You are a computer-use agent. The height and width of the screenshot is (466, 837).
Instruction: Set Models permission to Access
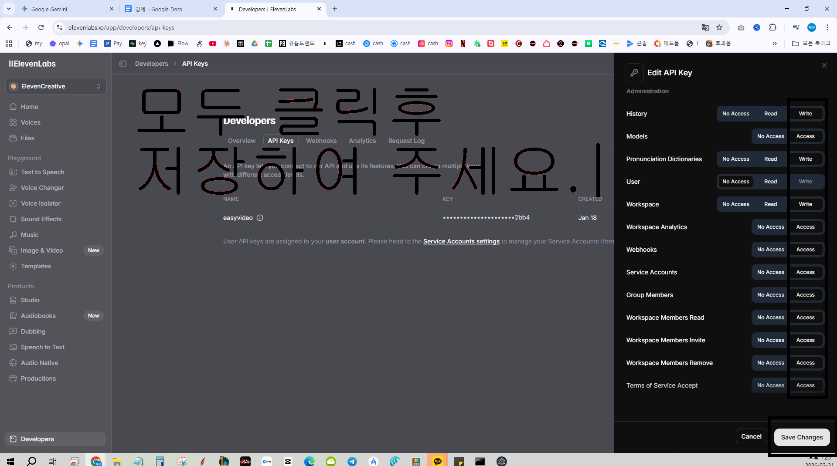[x=805, y=136]
